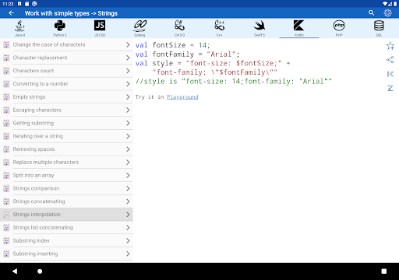Select the Kotlin language tab
The height and width of the screenshot is (280, 399).
[x=299, y=28]
